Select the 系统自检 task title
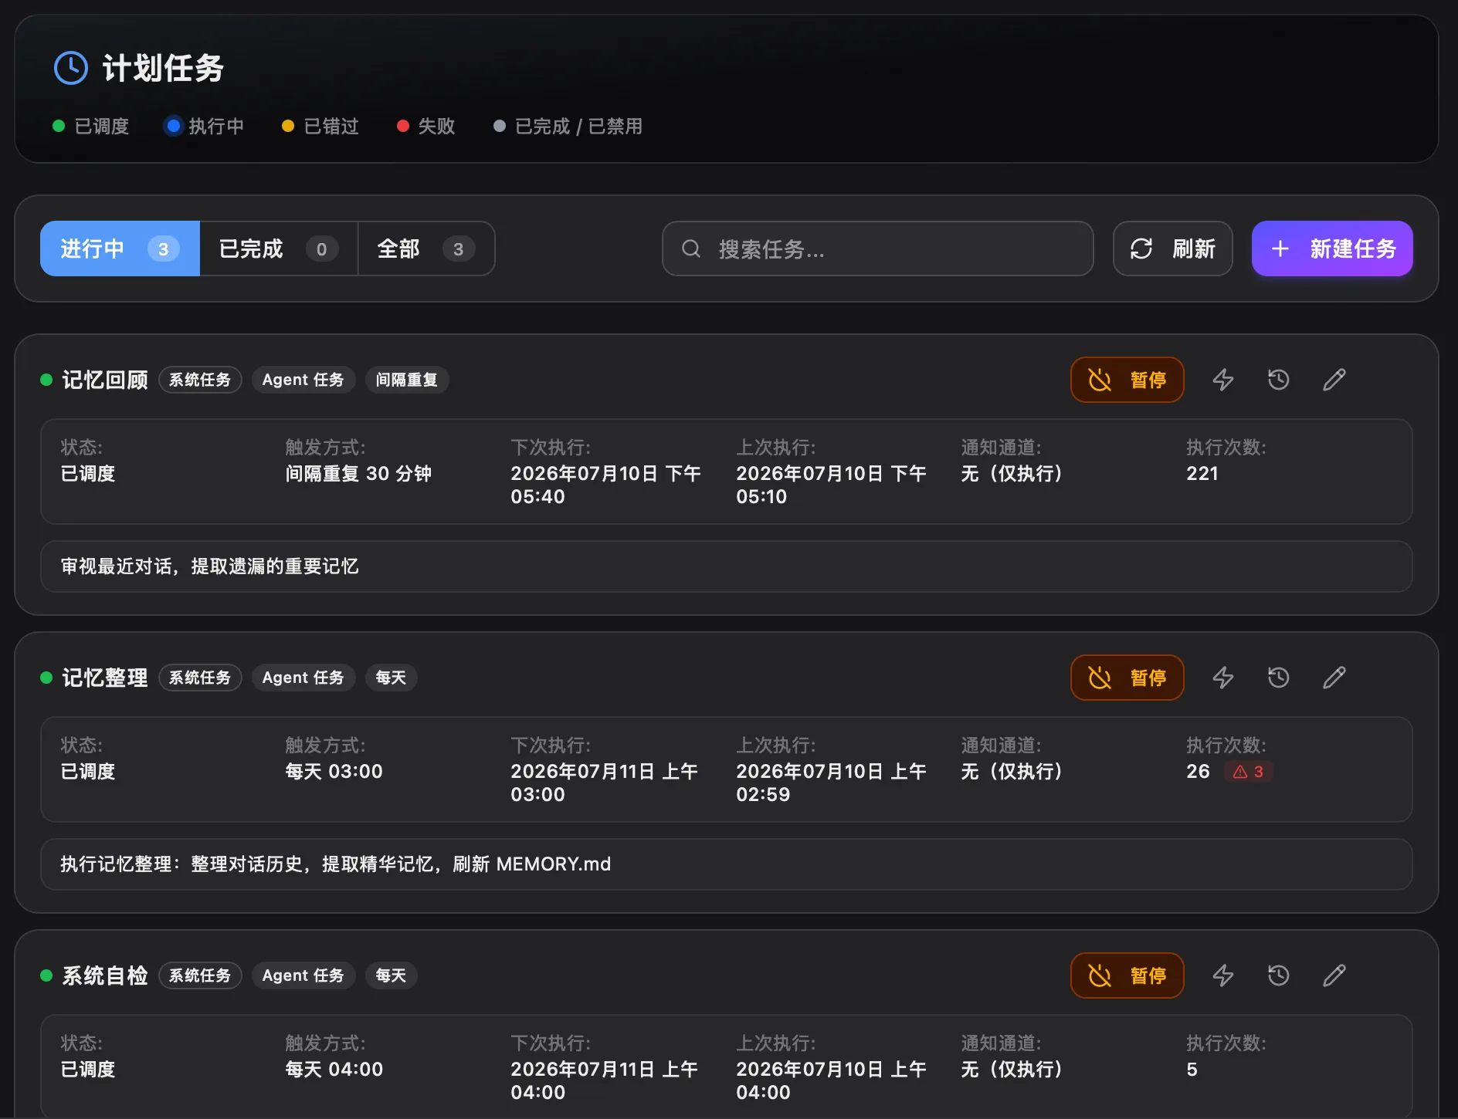1458x1119 pixels. 105,975
